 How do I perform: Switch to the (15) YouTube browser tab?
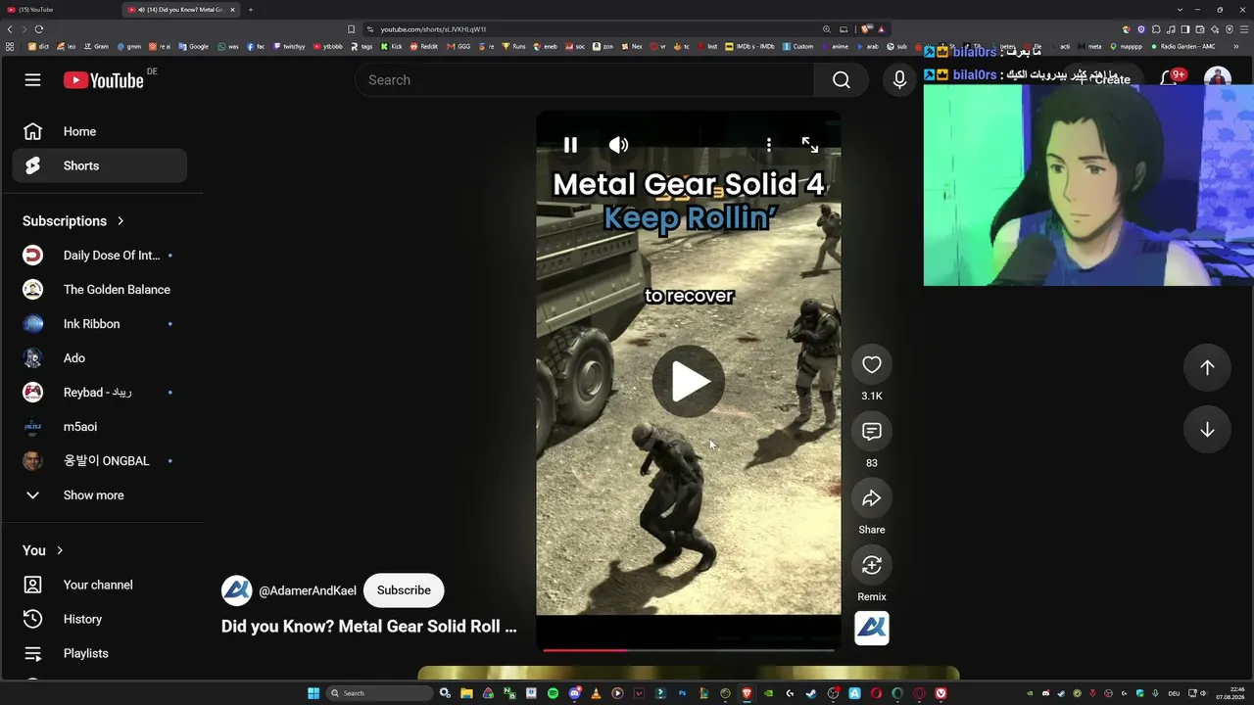click(x=59, y=10)
